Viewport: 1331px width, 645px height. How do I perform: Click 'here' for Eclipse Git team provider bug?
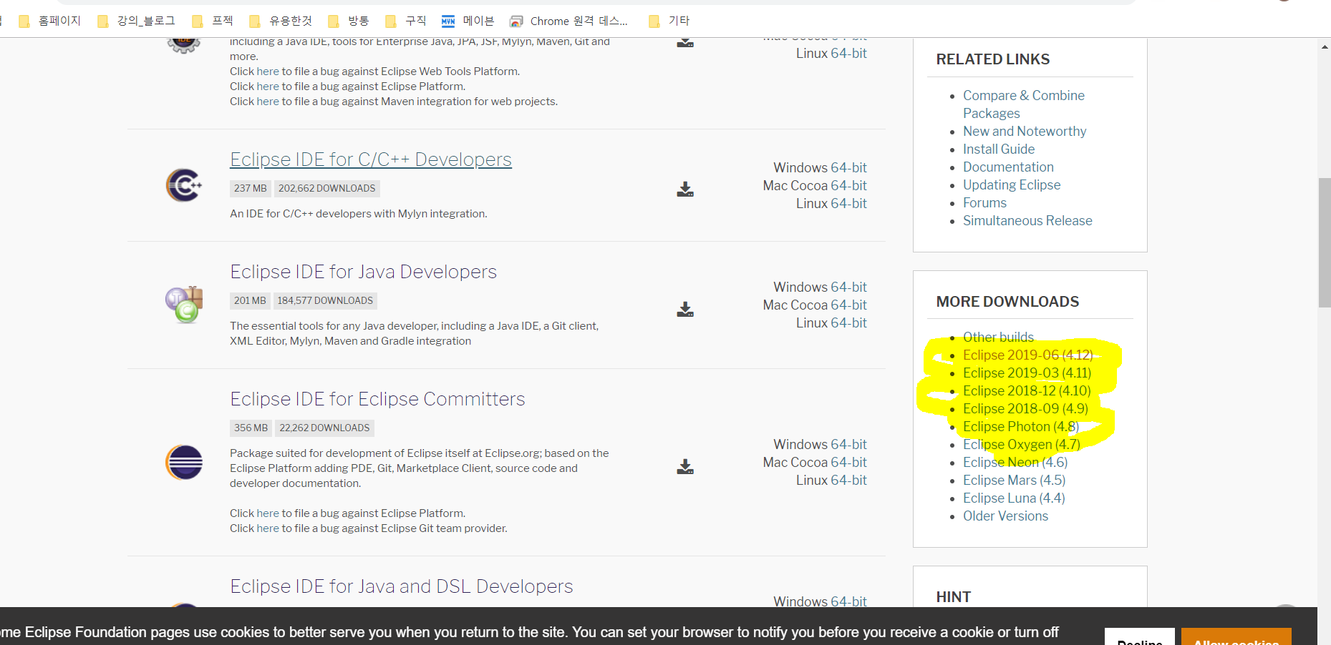click(x=268, y=528)
